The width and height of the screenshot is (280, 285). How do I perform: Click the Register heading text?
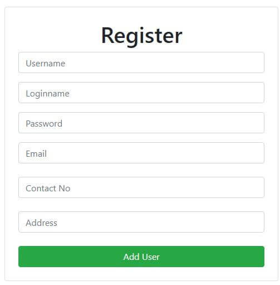pyautogui.click(x=142, y=36)
